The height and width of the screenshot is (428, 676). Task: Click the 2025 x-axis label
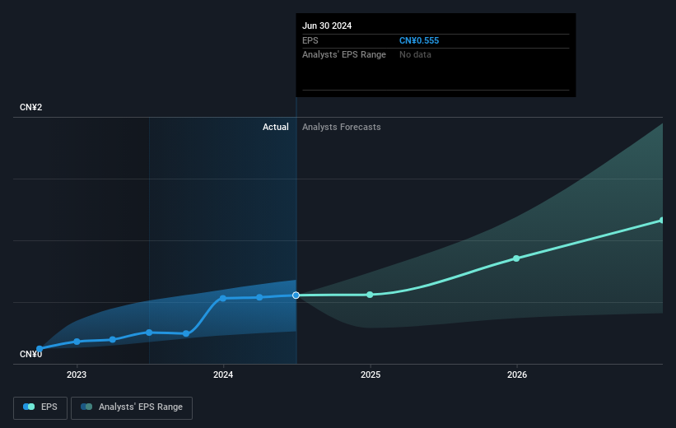click(371, 375)
